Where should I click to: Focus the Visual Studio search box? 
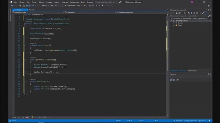pos(107,2)
